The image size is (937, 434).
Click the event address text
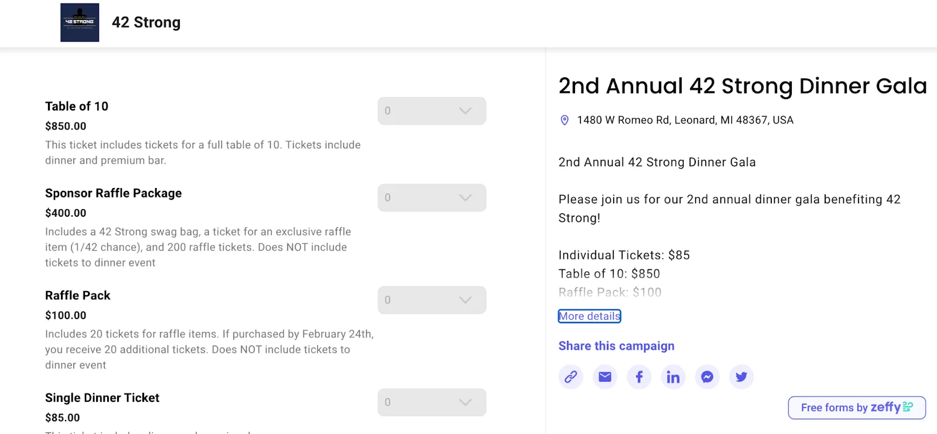coord(685,120)
